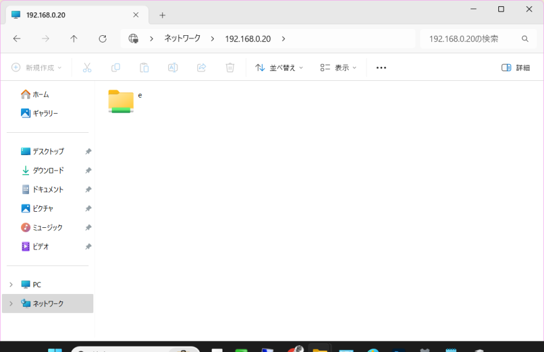Open the 新規作成 dropdown
The height and width of the screenshot is (352, 544).
click(36, 67)
